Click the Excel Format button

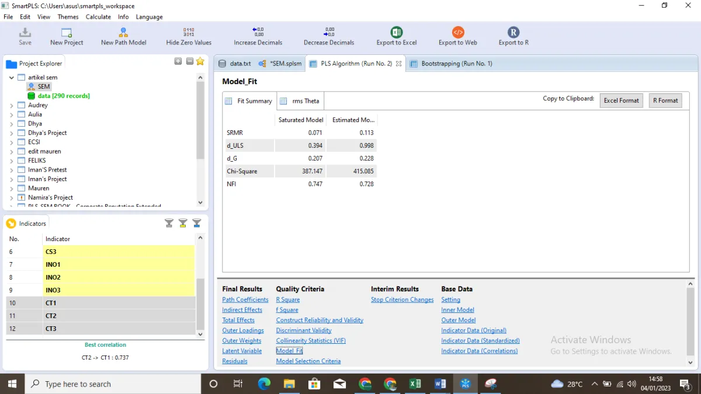[621, 100]
